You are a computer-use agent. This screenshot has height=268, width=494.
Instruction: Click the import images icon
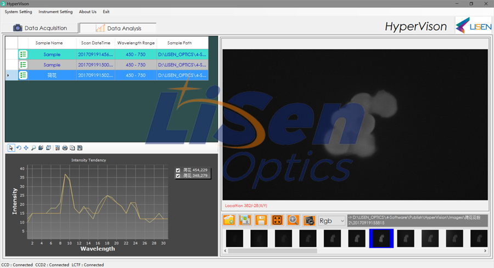(245, 220)
